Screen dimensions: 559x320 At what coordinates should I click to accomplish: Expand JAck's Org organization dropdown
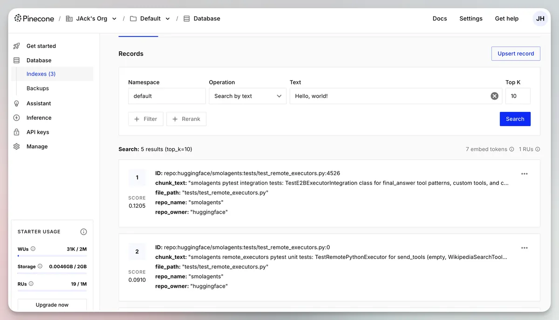pos(114,19)
